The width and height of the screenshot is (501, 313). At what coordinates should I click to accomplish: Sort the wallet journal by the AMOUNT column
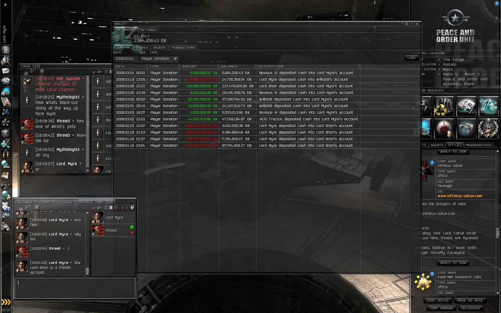point(199,66)
